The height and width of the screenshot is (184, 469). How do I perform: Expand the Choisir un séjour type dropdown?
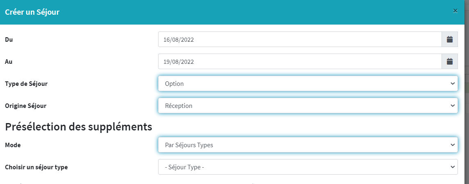tap(307, 167)
